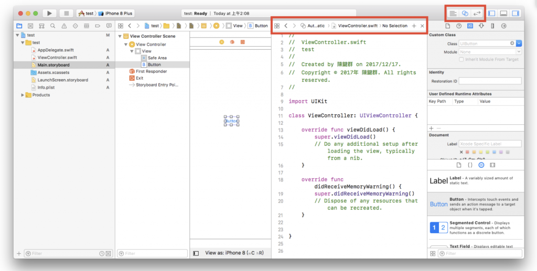Collapse the test group folder
This screenshot has width=537, height=271.
23,42
